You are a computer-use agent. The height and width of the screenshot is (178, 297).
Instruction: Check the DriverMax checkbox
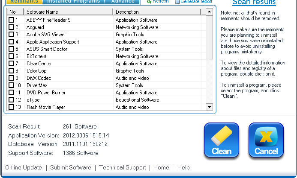tap(12, 85)
